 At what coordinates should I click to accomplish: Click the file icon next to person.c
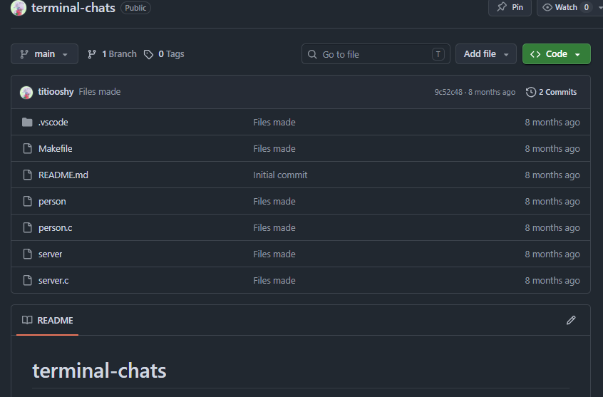coord(27,228)
